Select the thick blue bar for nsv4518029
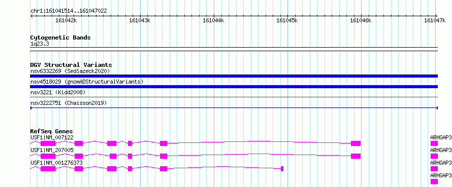The width and height of the screenshot is (452, 187). tap(234, 87)
